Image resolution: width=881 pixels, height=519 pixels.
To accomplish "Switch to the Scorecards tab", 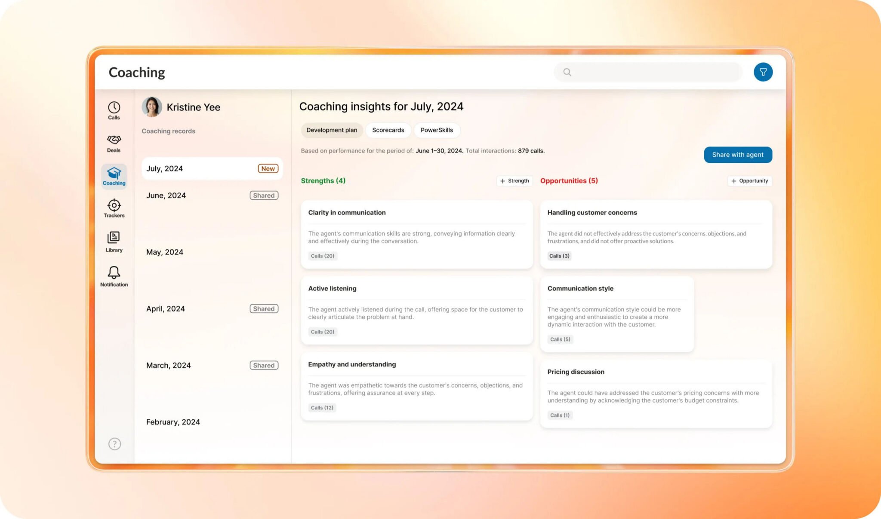I will point(388,130).
